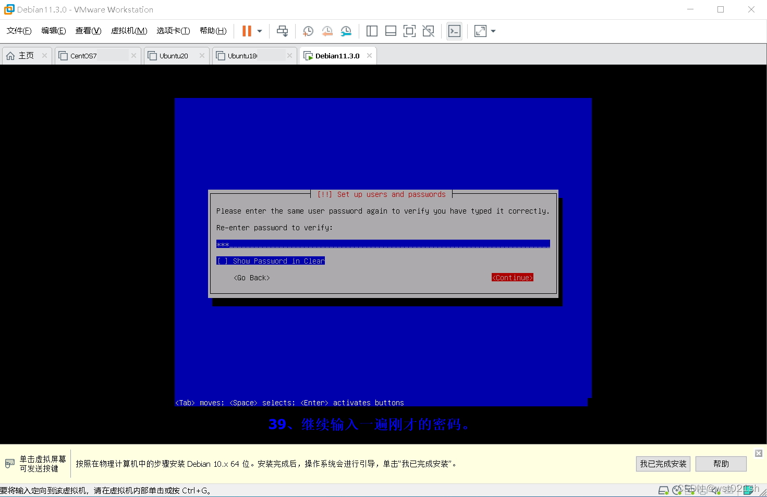Close the Ubuntu18 tab
Viewport: 767px width, 497px height.
(289, 56)
